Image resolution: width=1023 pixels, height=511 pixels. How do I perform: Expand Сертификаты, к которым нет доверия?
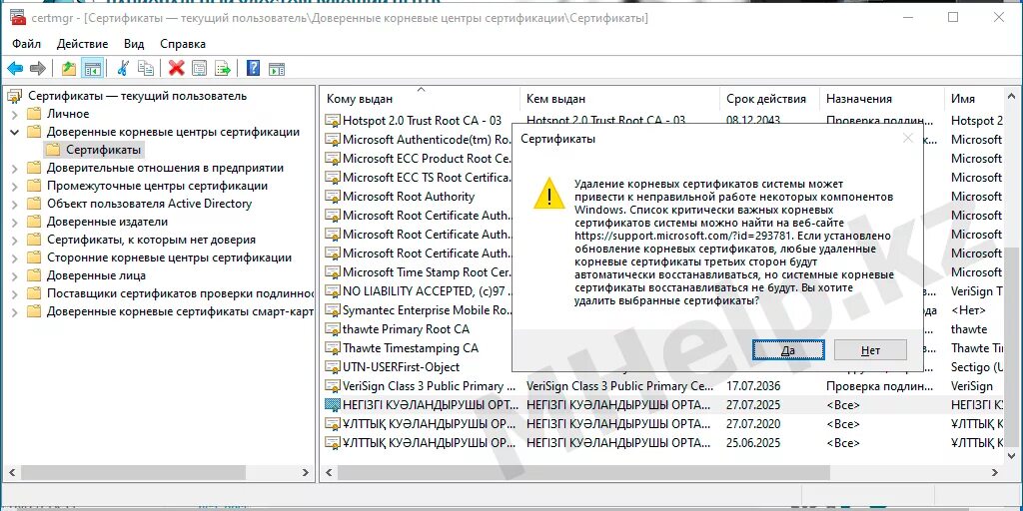coord(14,240)
